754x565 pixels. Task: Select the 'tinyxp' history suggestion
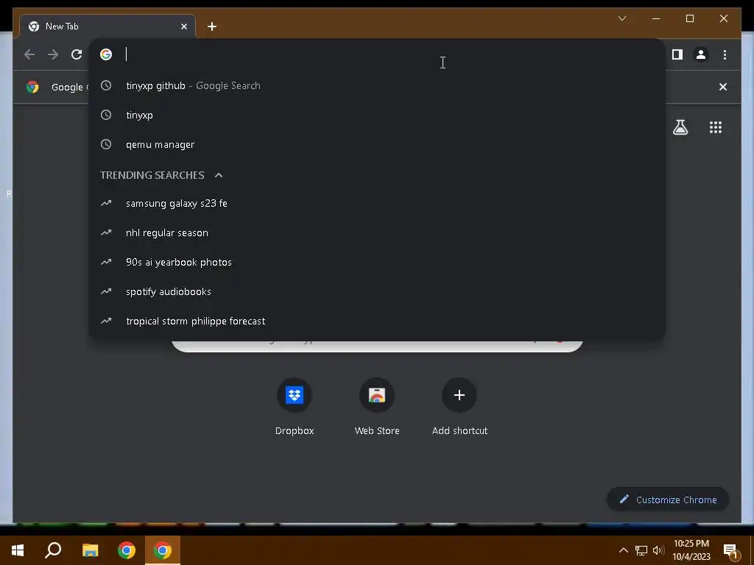pos(377,115)
